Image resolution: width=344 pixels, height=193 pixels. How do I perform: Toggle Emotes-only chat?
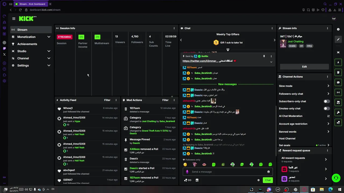click(327, 109)
